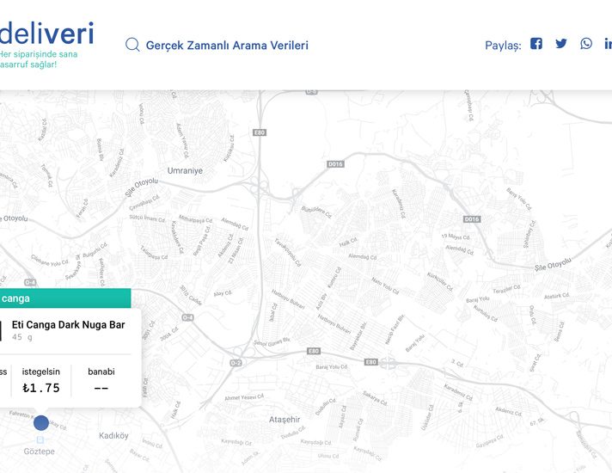The width and height of the screenshot is (612, 473).
Task: Click the 45 g weight text
Action: (21, 337)
